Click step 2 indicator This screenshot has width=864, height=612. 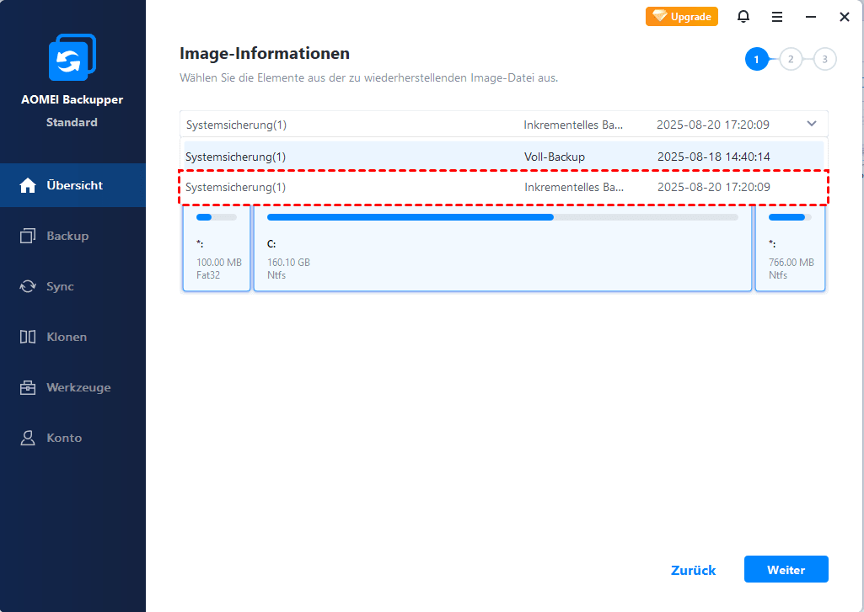tap(791, 60)
